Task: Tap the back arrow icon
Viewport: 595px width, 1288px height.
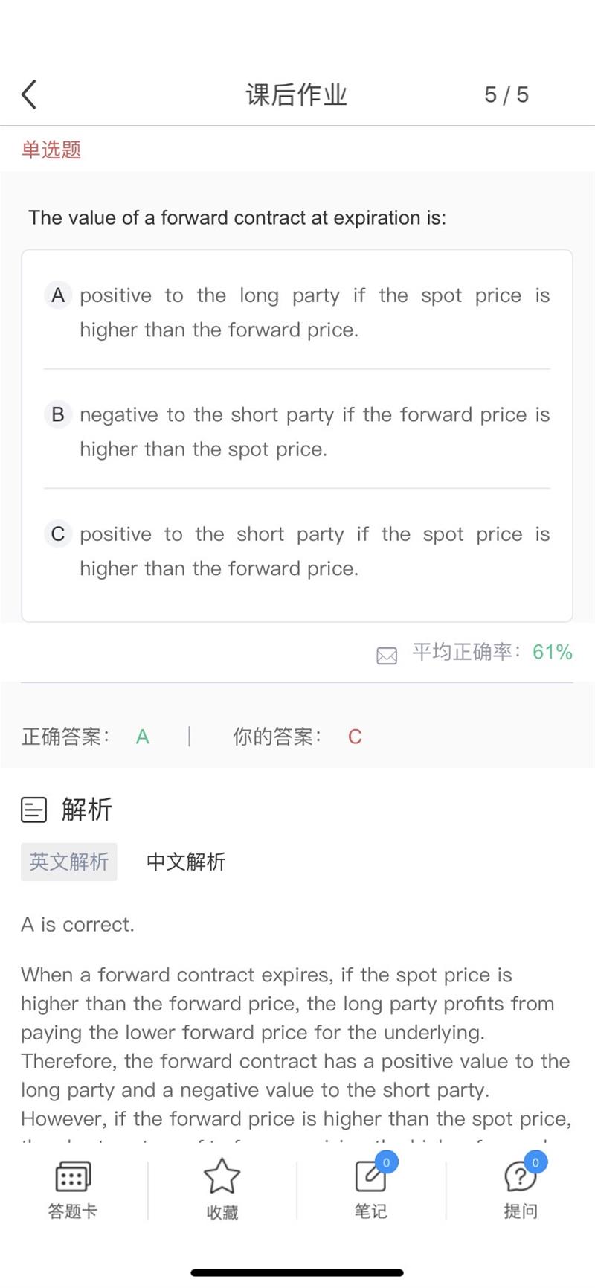Action: pyautogui.click(x=30, y=94)
